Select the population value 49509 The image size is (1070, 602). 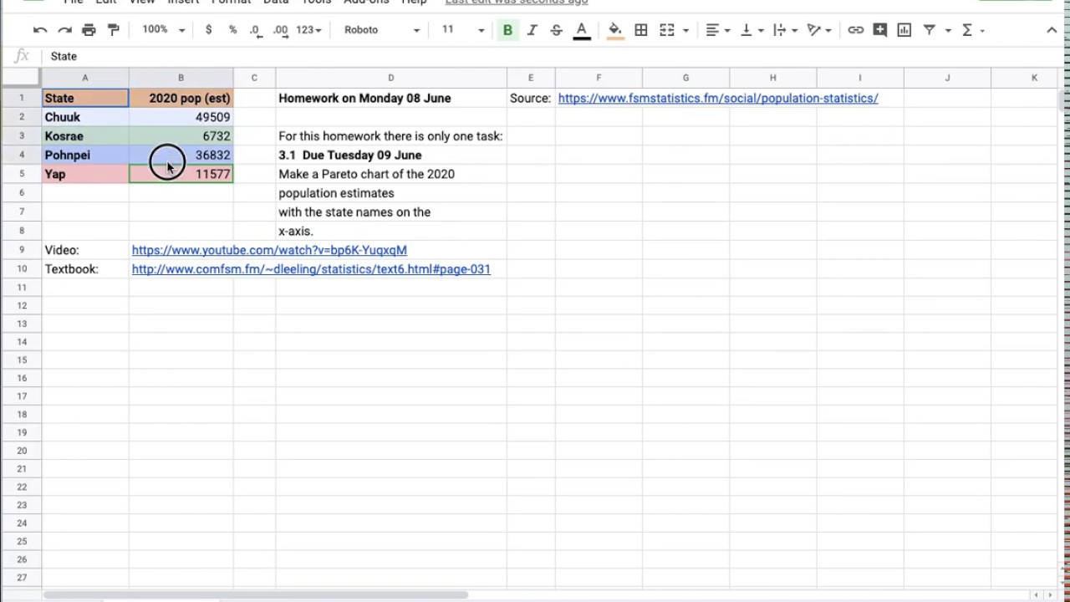[181, 117]
